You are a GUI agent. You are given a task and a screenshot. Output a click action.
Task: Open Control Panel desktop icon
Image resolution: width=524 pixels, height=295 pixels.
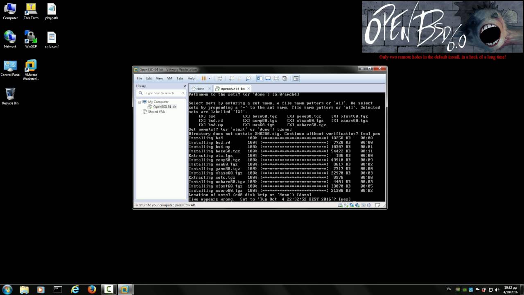(10, 68)
